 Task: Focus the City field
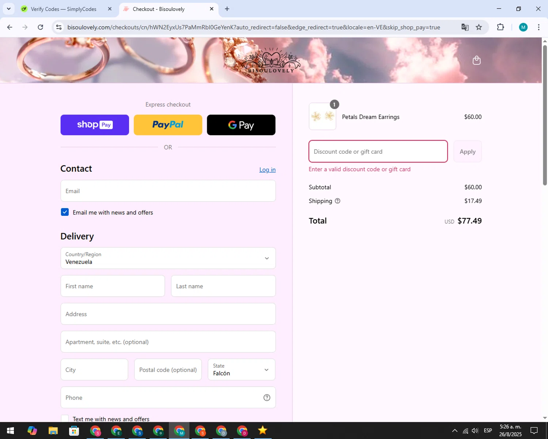coord(94,369)
